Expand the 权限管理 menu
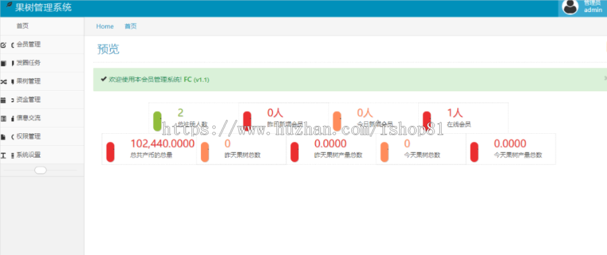This screenshot has width=607, height=255. (x=42, y=137)
